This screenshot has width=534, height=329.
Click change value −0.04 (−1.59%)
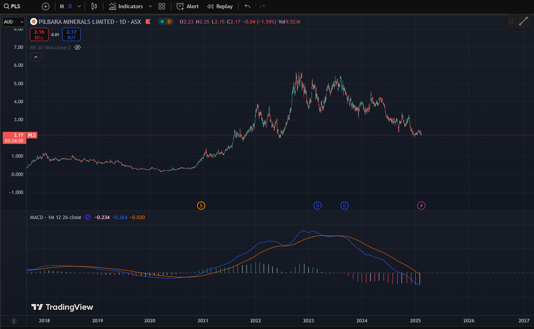tap(259, 22)
